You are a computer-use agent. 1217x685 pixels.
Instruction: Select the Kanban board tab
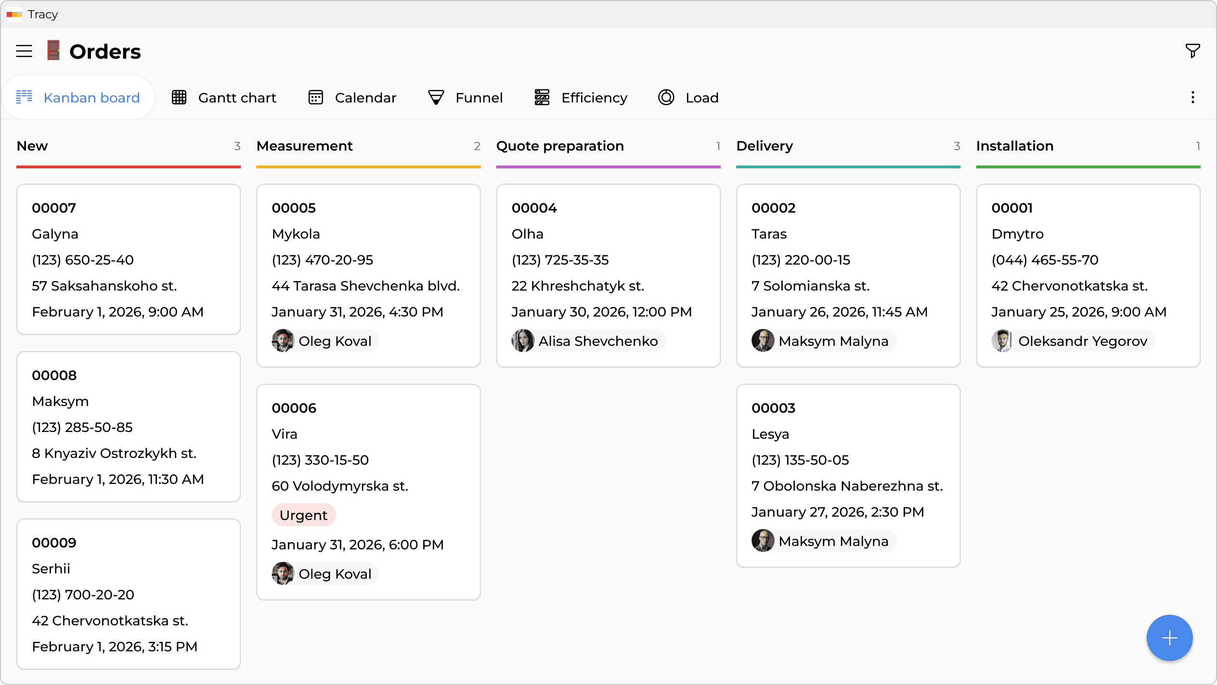click(x=78, y=98)
